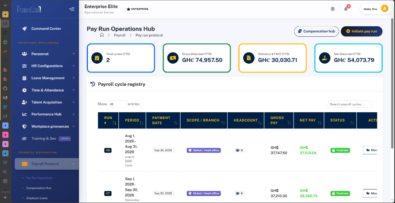Click the Gross disbursed money icon

(173, 58)
